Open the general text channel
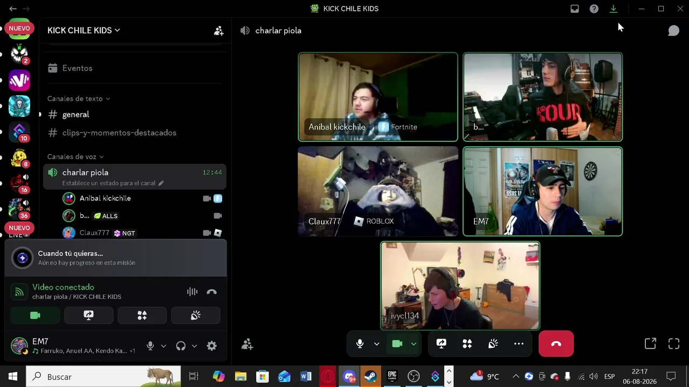Viewport: 689px width, 387px height. (x=135, y=114)
